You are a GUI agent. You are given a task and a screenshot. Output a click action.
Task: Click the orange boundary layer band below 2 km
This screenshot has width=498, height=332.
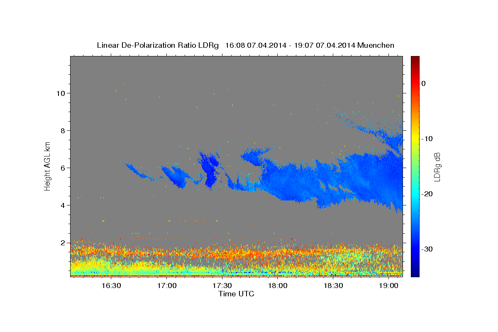tap(236, 252)
